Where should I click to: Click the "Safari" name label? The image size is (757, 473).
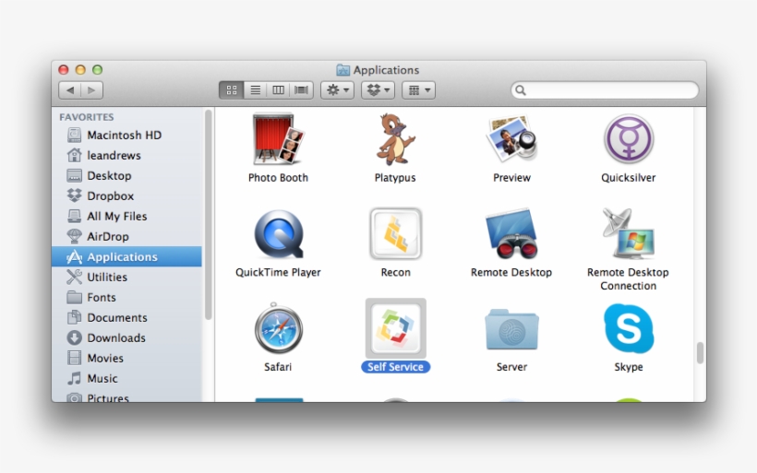(x=278, y=367)
